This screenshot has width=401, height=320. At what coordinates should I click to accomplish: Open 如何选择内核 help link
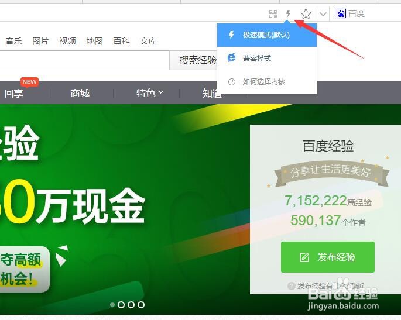click(264, 82)
